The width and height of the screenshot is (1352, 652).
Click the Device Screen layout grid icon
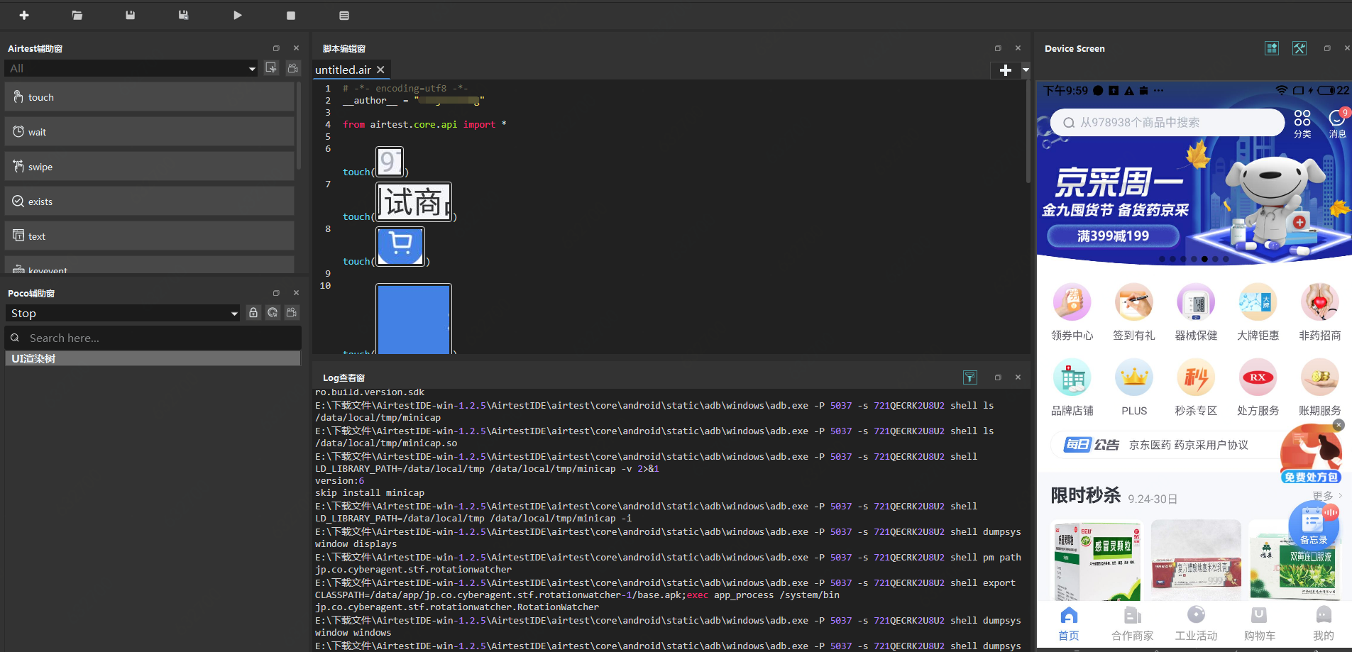click(1272, 48)
